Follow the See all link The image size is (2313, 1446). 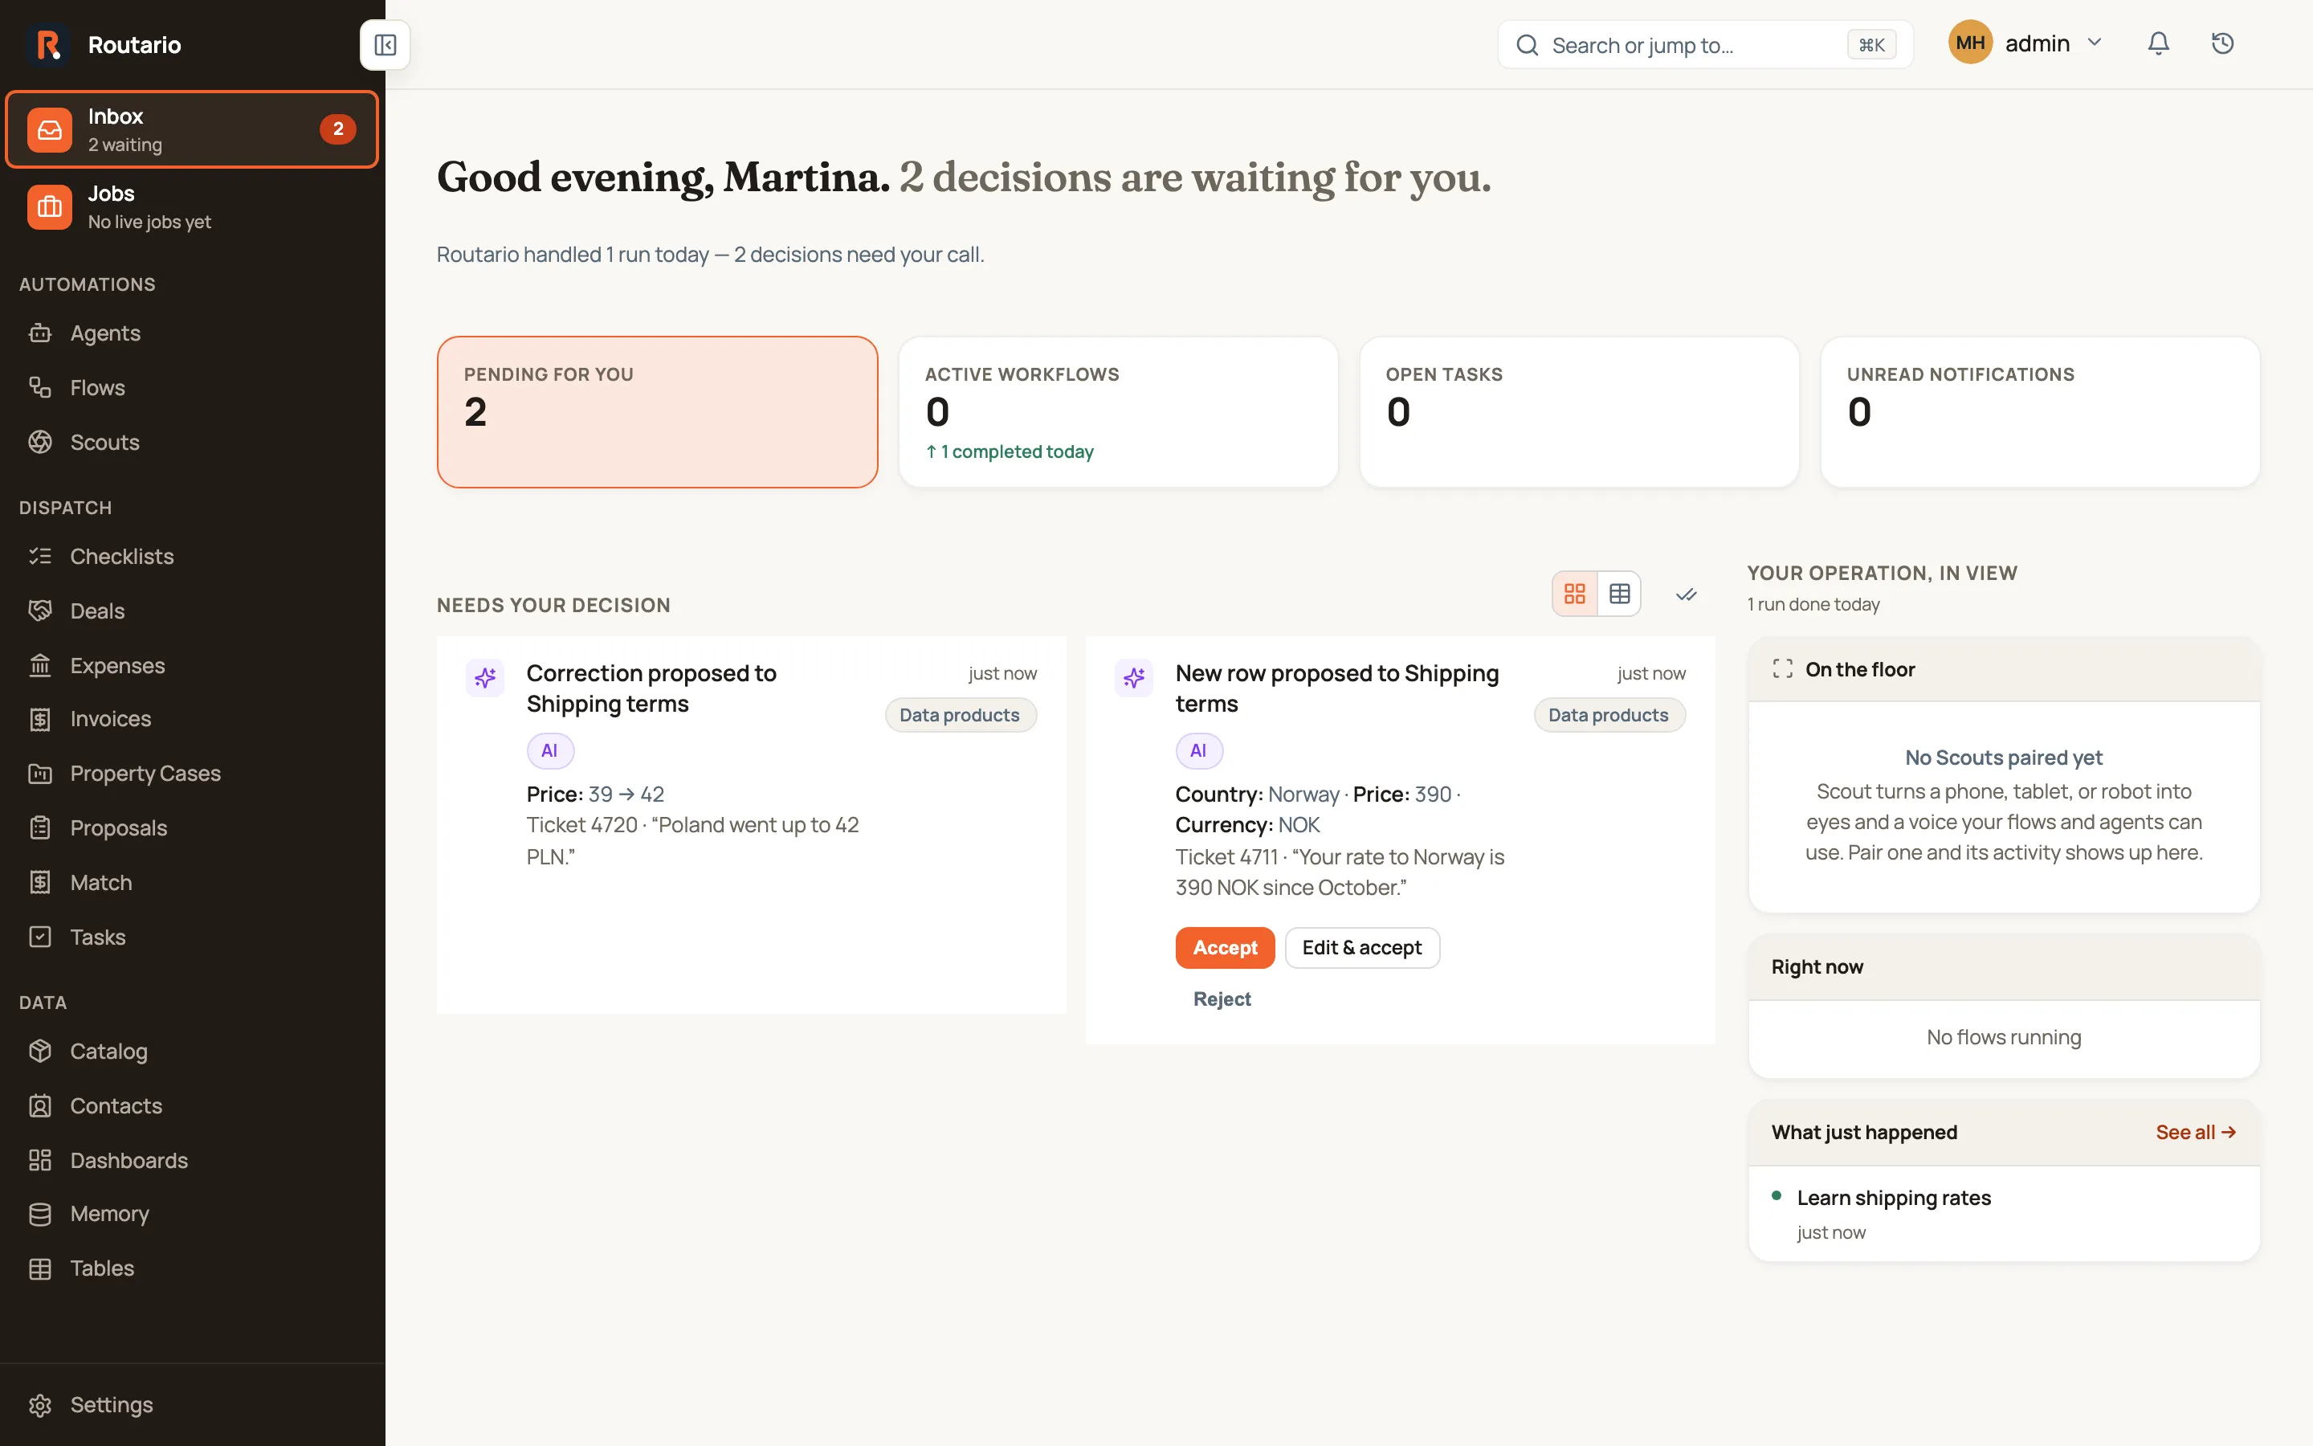click(2196, 1133)
